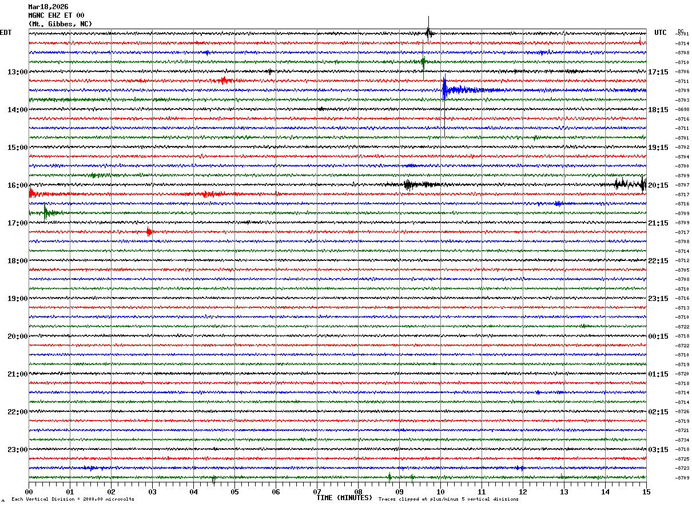
Task: Click the UTC timezone label
Action: tap(661, 33)
